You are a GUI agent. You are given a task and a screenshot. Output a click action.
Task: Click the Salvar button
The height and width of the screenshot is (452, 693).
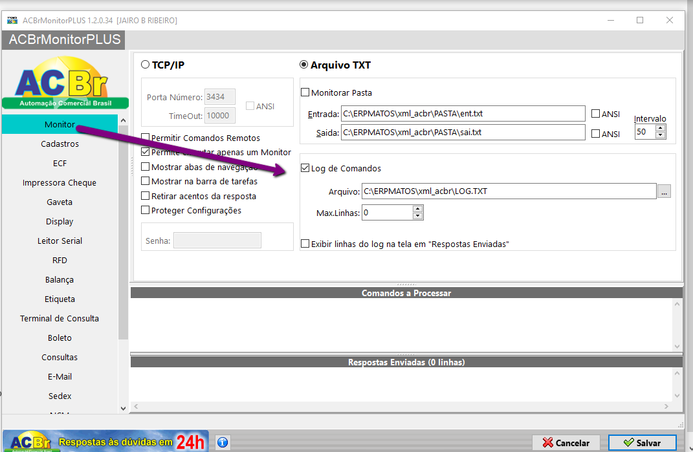[642, 443]
